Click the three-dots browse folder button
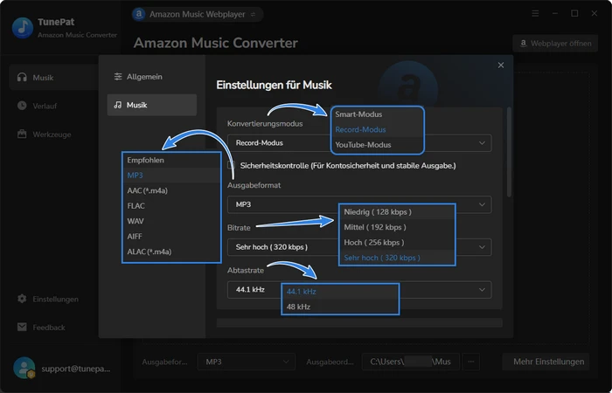This screenshot has width=612, height=393. tap(470, 362)
